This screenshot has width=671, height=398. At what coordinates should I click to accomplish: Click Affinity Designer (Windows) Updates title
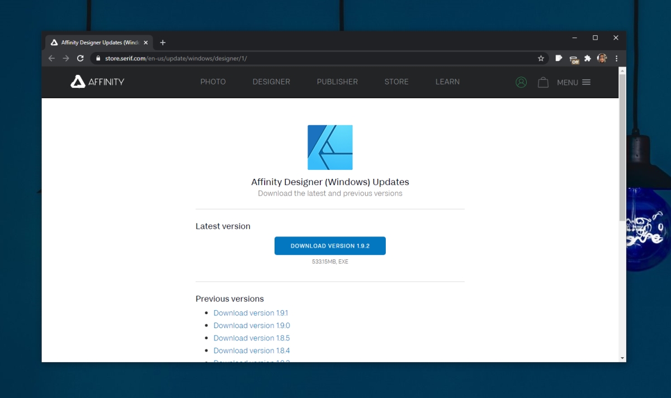coord(330,182)
